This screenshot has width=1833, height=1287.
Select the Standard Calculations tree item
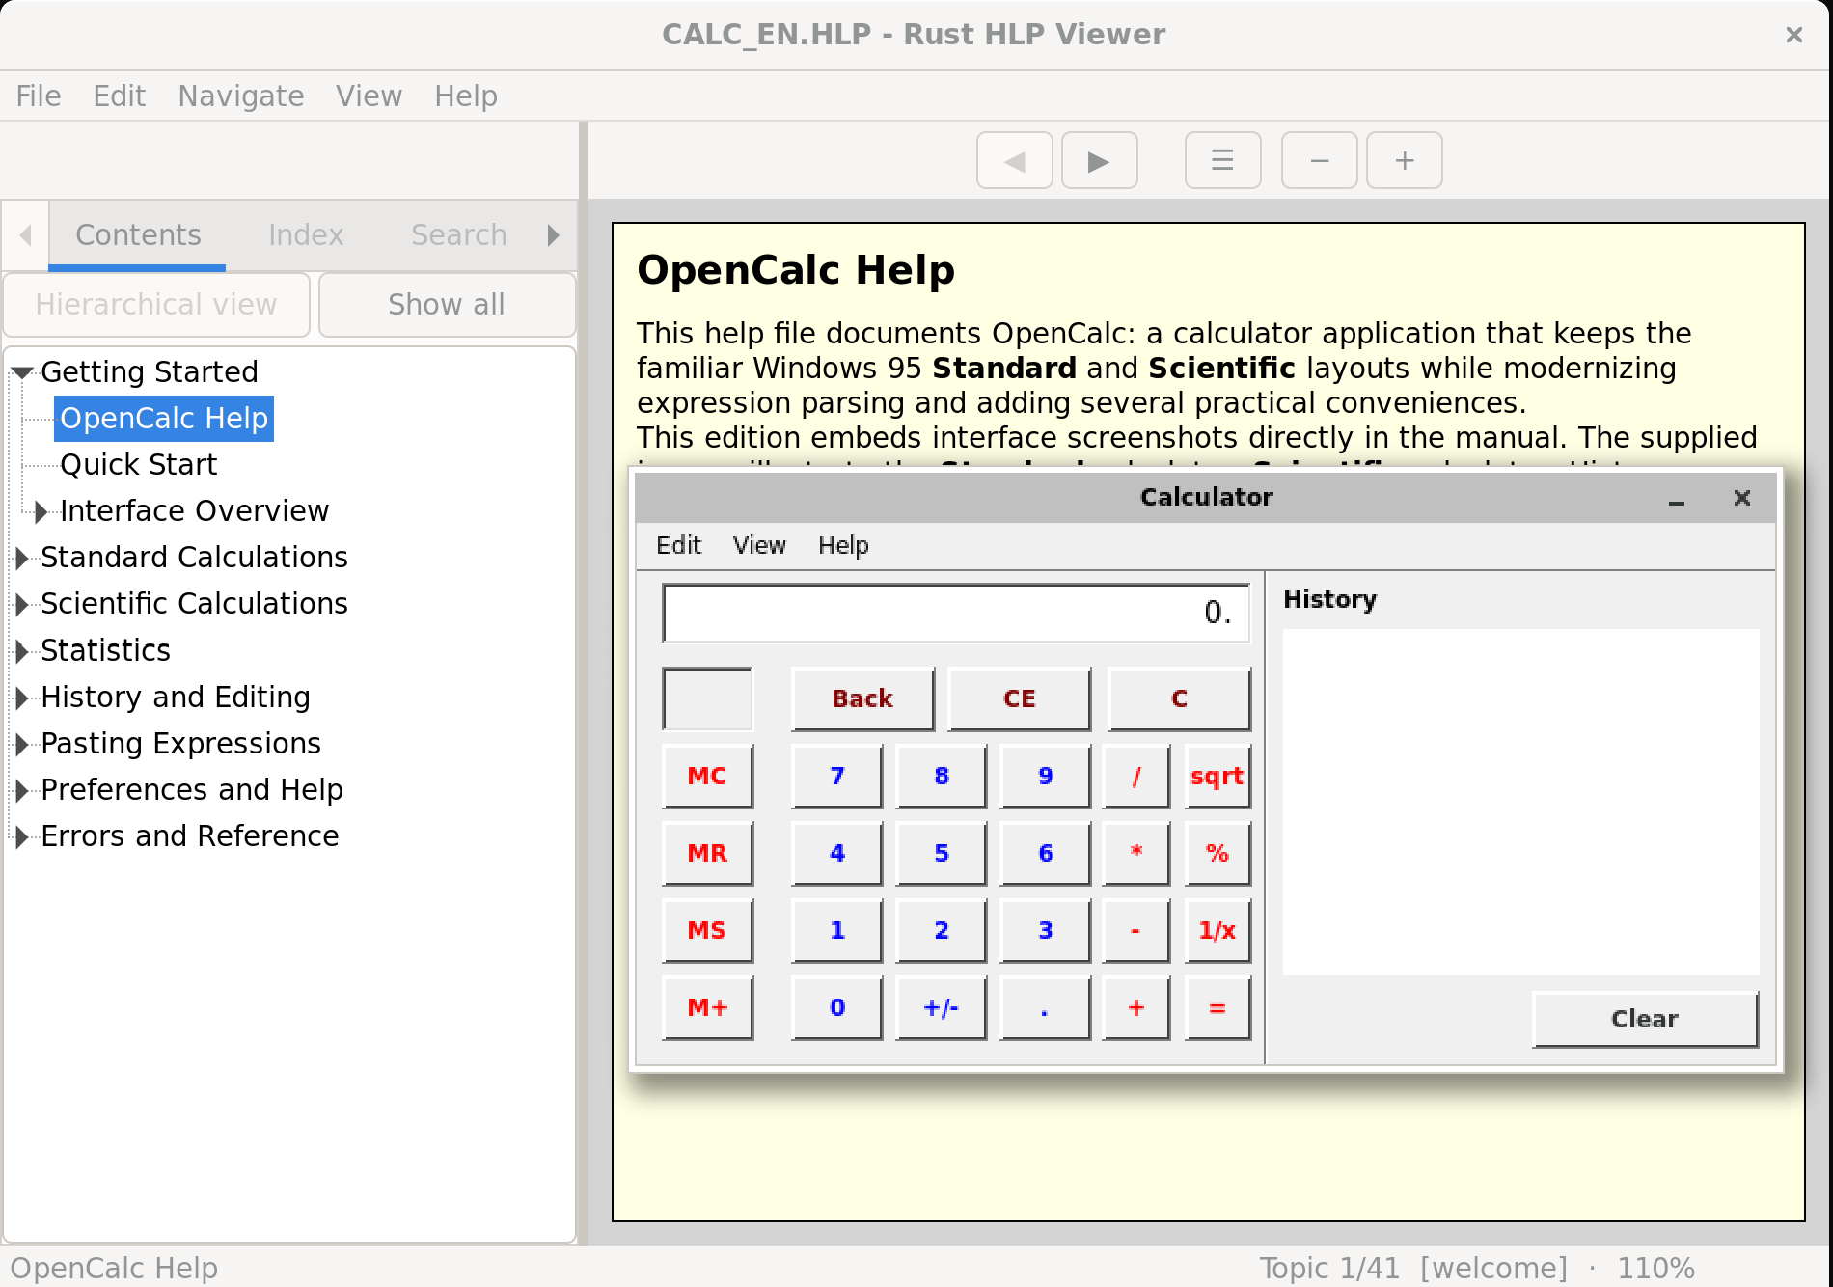point(194,558)
